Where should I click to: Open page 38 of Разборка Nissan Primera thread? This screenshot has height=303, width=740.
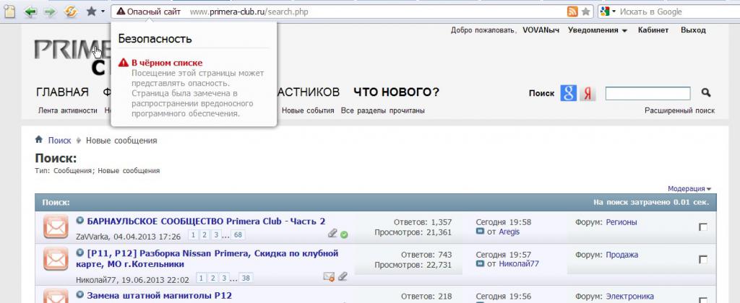tap(246, 278)
